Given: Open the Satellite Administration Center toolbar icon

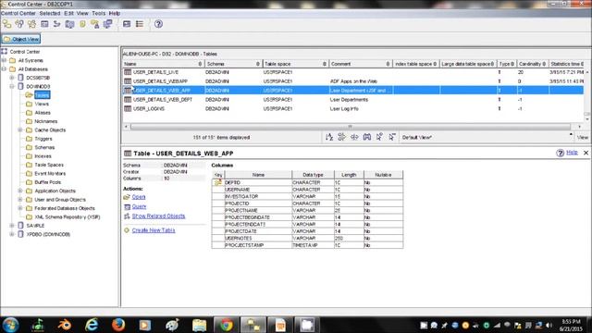Looking at the screenshot, I should [32, 24].
